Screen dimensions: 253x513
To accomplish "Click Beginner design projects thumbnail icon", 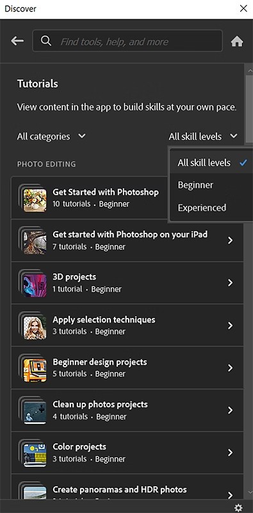I will point(35,371).
